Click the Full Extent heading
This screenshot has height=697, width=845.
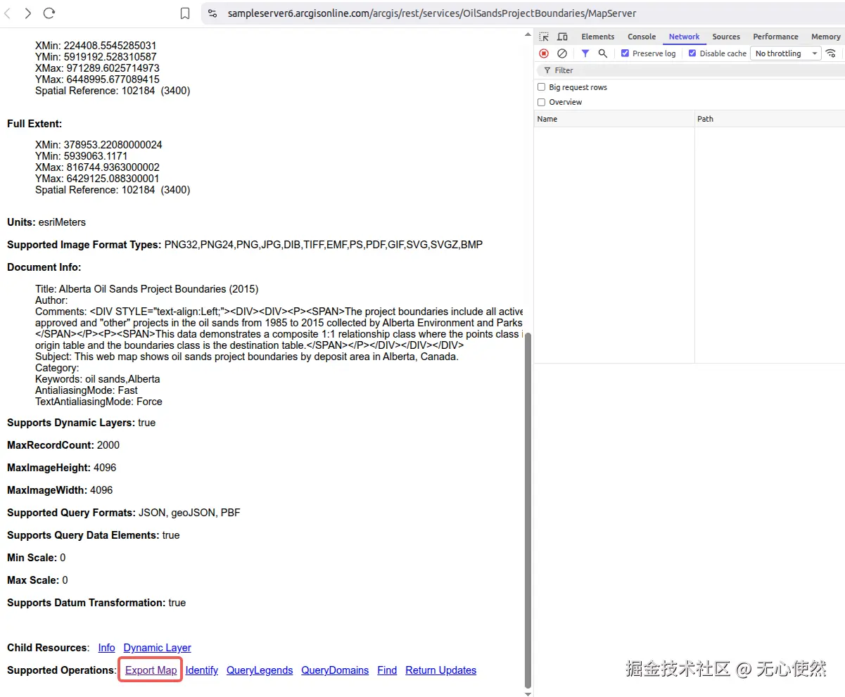pos(34,124)
